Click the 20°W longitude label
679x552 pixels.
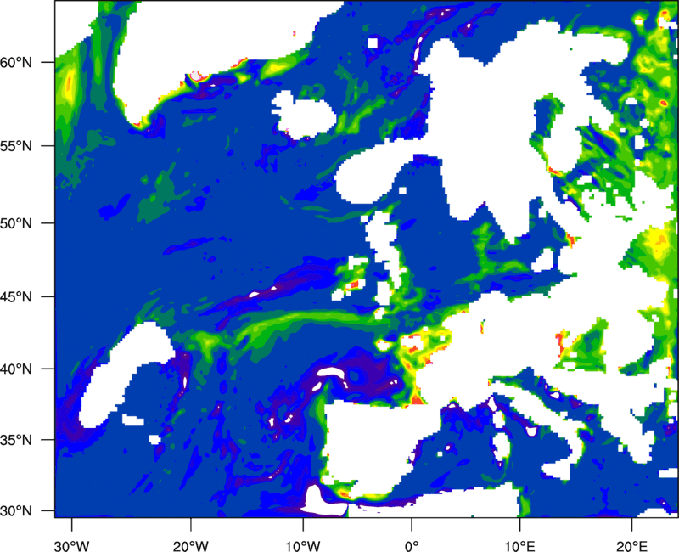(x=190, y=546)
